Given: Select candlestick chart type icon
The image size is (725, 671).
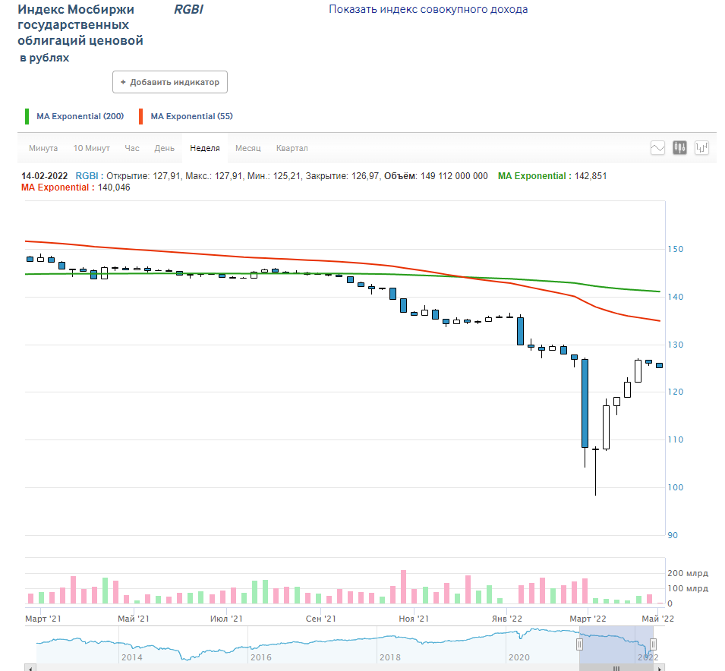Looking at the screenshot, I should (679, 148).
